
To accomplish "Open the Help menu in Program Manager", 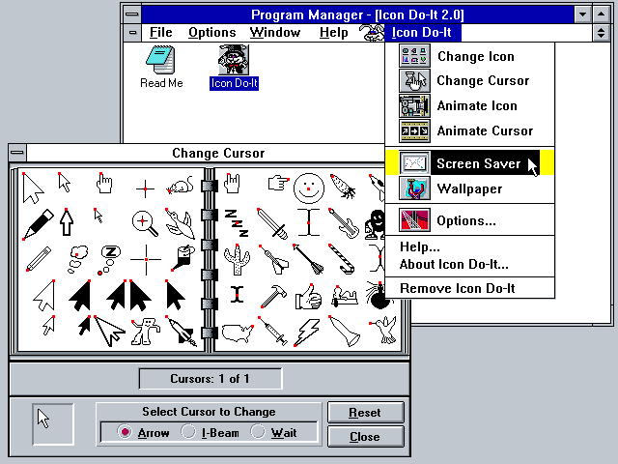I will point(333,33).
